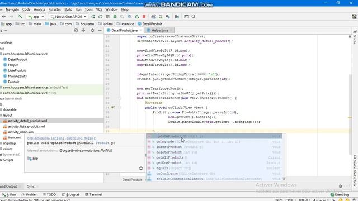Select getOneProduct in the completion list
358x201 pixels.
coord(214,163)
